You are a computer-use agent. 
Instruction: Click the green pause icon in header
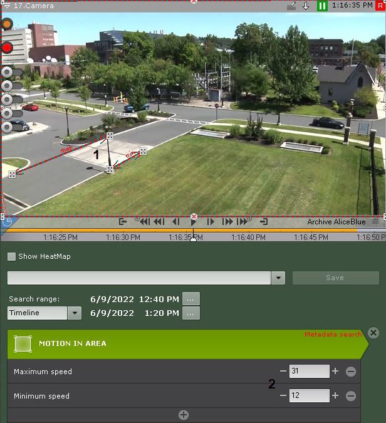click(322, 6)
